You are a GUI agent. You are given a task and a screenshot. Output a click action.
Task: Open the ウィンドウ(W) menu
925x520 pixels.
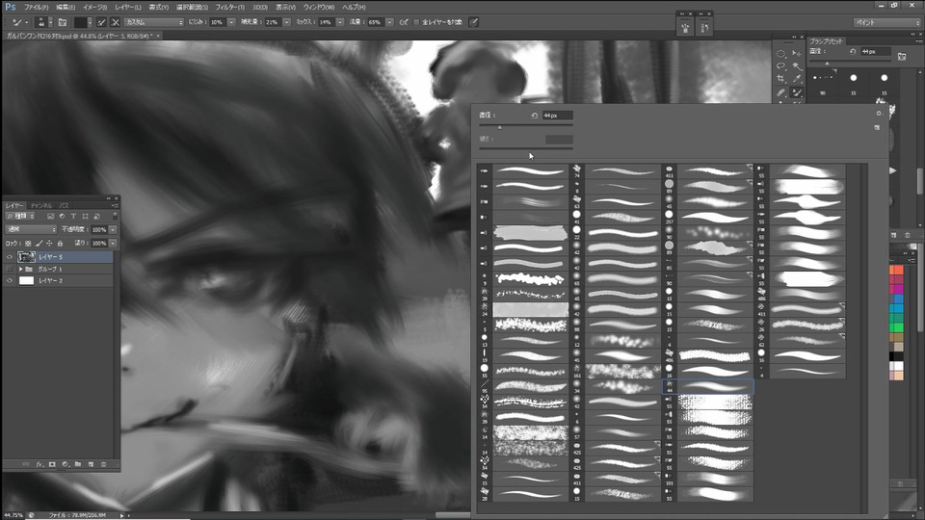coord(319,7)
